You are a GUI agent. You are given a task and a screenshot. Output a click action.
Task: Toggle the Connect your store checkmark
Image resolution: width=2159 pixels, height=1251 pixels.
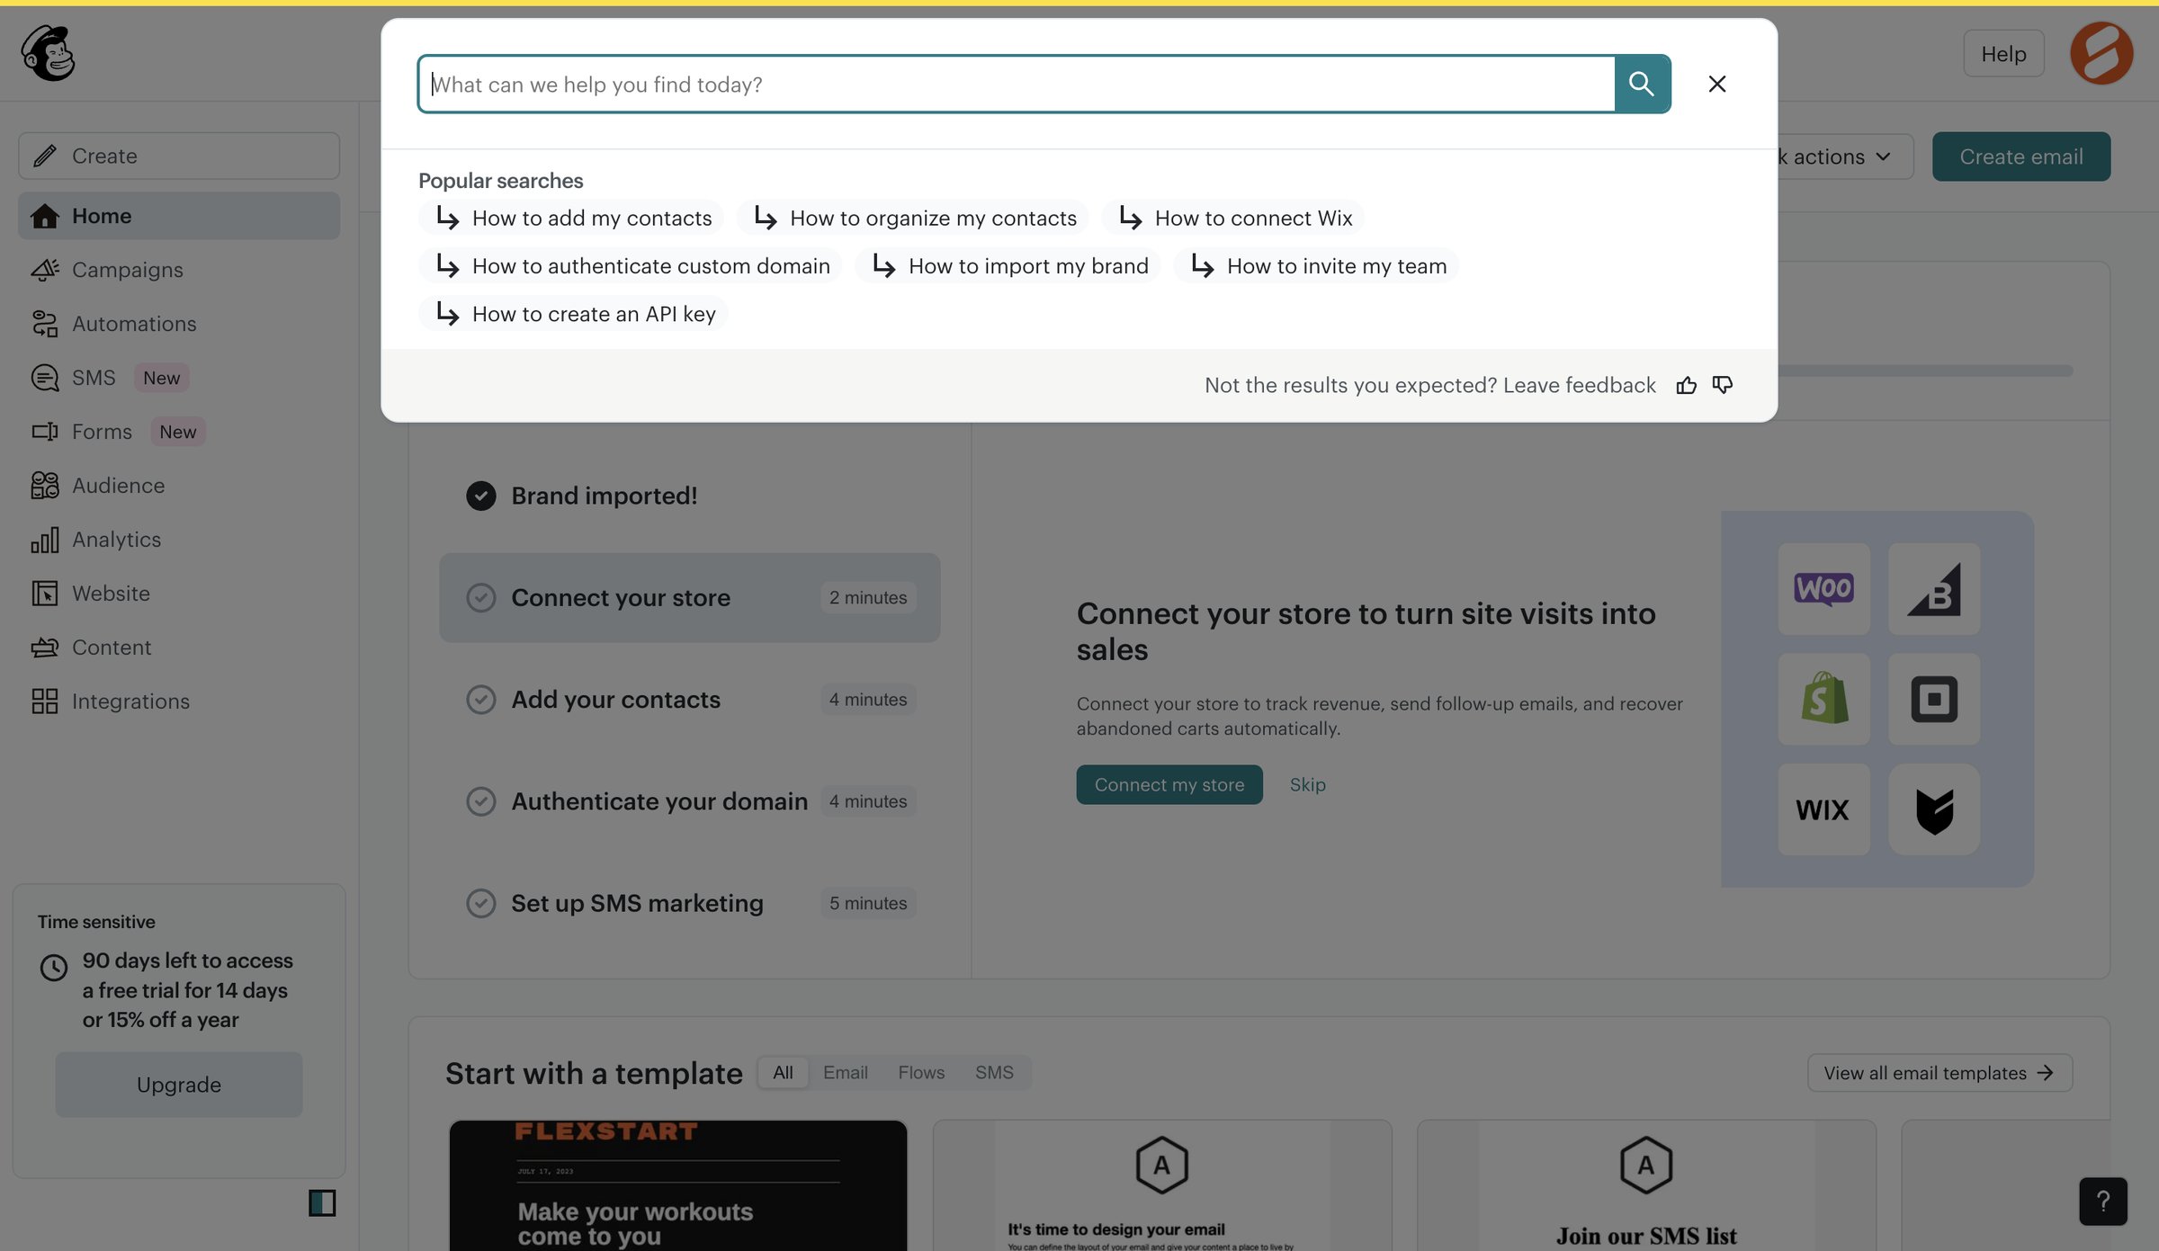pos(481,597)
